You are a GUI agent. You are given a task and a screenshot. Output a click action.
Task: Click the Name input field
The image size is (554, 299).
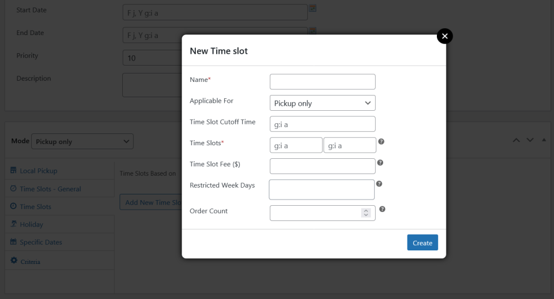click(323, 82)
